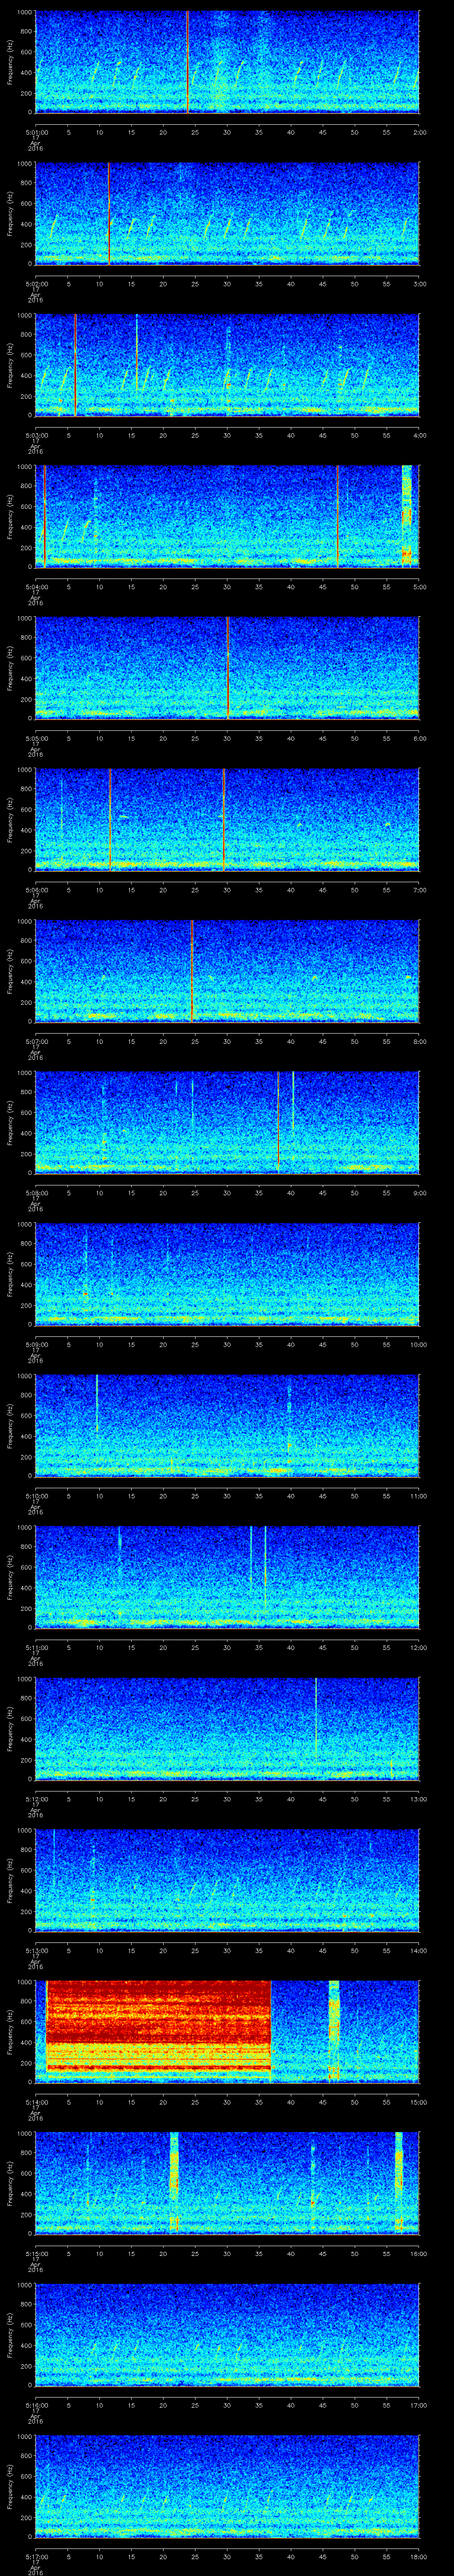Image resolution: width=454 pixels, height=2576 pixels.
Task: Select red line near 29 seconds in 5:06 spectrogram
Action: pos(223,819)
